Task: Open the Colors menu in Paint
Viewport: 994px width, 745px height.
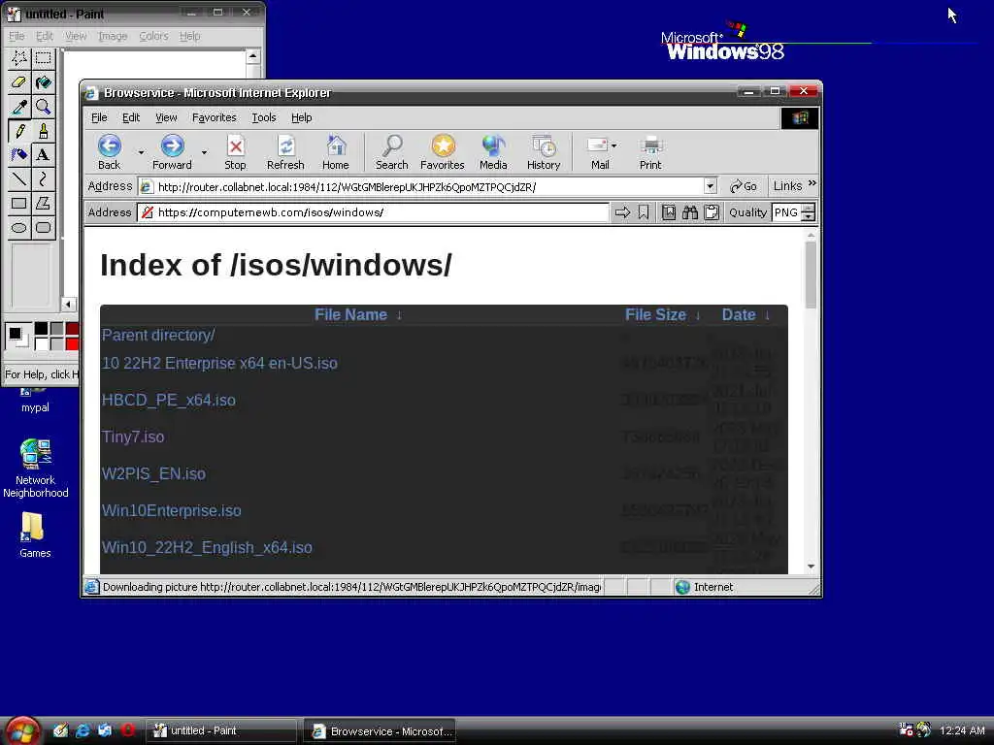Action: (154, 36)
